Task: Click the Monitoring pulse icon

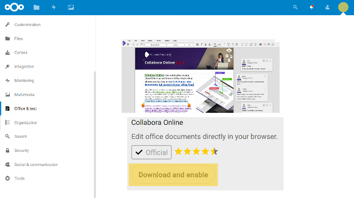Action: [x=8, y=80]
